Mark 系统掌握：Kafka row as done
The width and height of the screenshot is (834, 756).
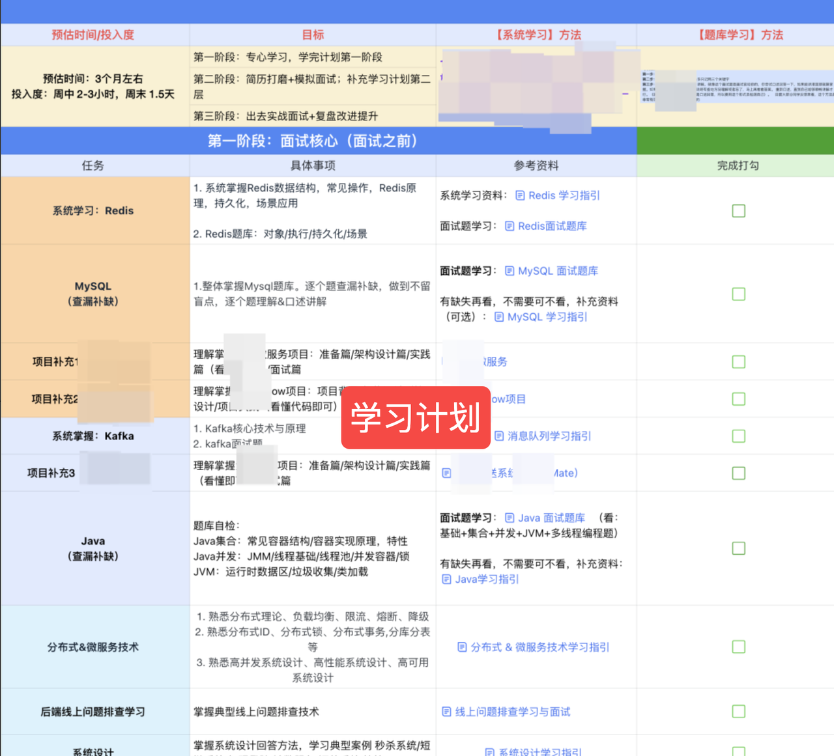[x=738, y=436]
